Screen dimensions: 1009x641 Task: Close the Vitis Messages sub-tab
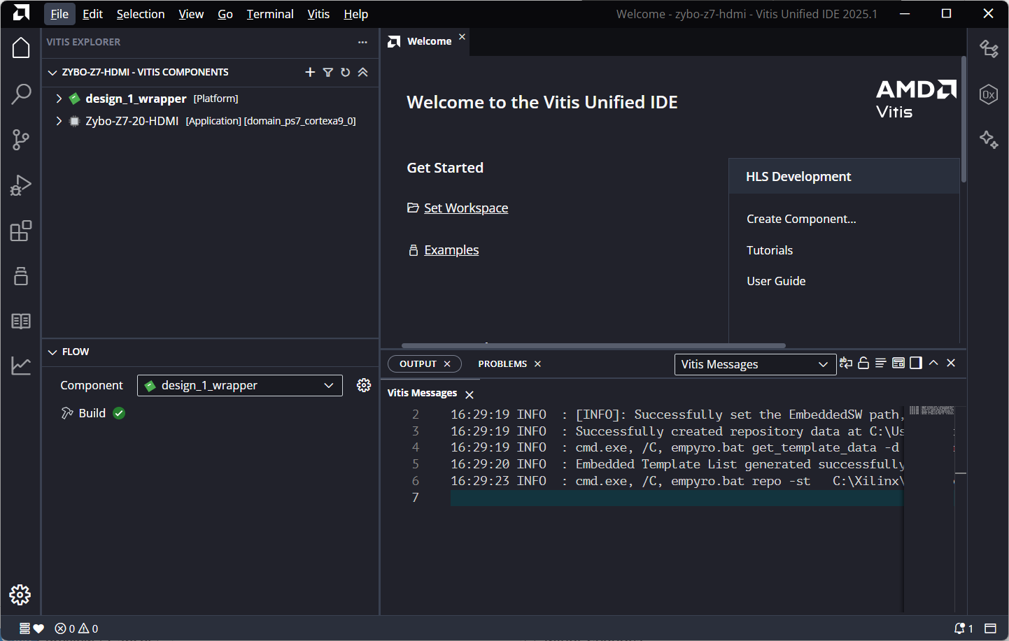point(470,395)
